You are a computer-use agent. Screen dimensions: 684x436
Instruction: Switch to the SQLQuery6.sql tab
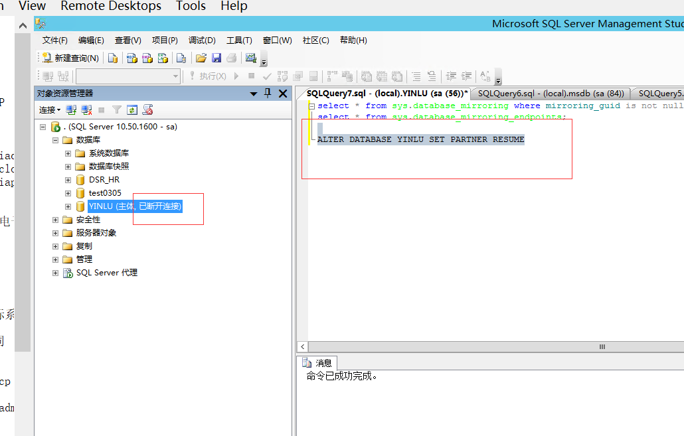tap(551, 94)
